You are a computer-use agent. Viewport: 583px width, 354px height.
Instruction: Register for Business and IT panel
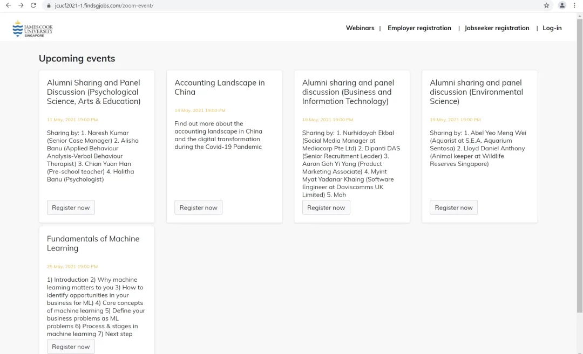point(326,207)
